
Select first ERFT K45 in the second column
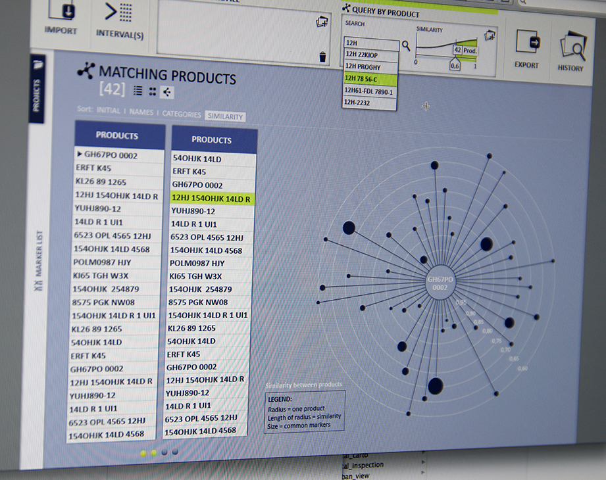point(213,172)
